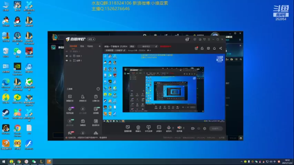The height and width of the screenshot is (165, 294).
Task: Open Chrome from the taskbar
Action: (19, 162)
